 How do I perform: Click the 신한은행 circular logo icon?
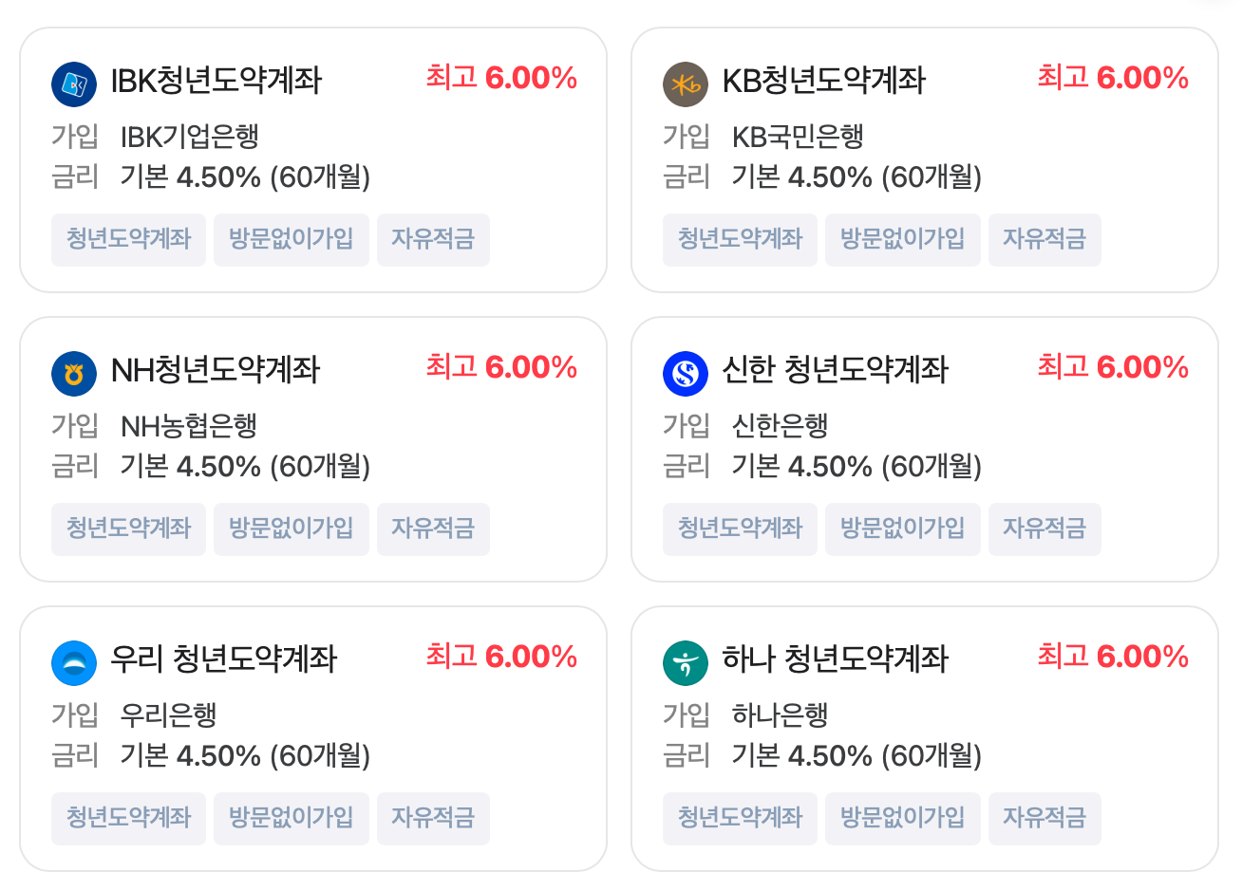(686, 373)
